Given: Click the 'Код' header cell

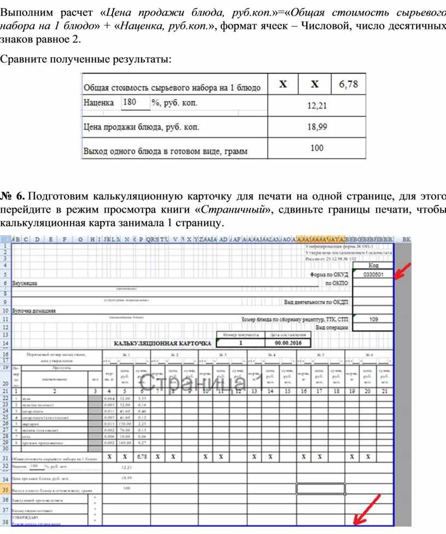Looking at the screenshot, I should pyautogui.click(x=373, y=265).
